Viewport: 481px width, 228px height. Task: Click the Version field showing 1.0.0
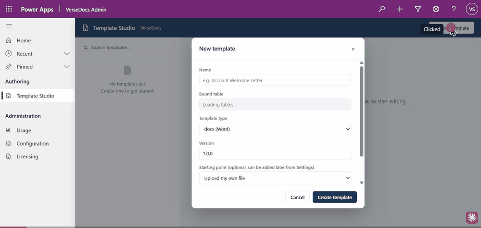pos(275,154)
